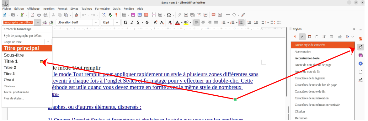
Task: Toggle Bold (G) formatting
Action: (125, 23)
